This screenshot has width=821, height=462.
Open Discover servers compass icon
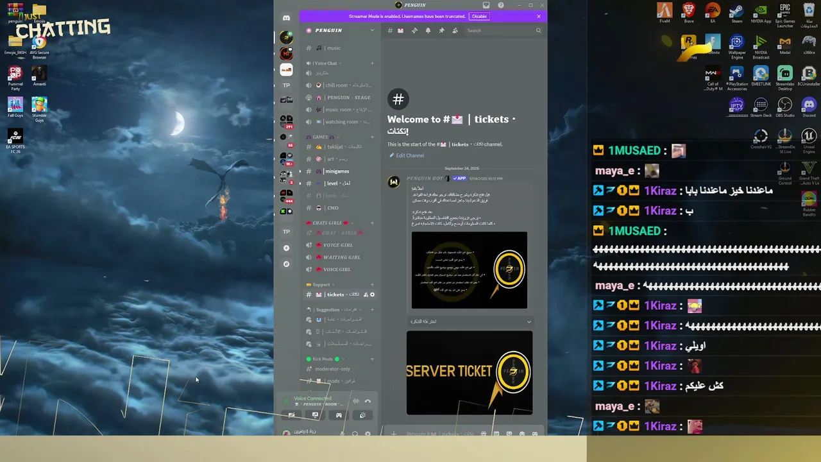click(286, 264)
